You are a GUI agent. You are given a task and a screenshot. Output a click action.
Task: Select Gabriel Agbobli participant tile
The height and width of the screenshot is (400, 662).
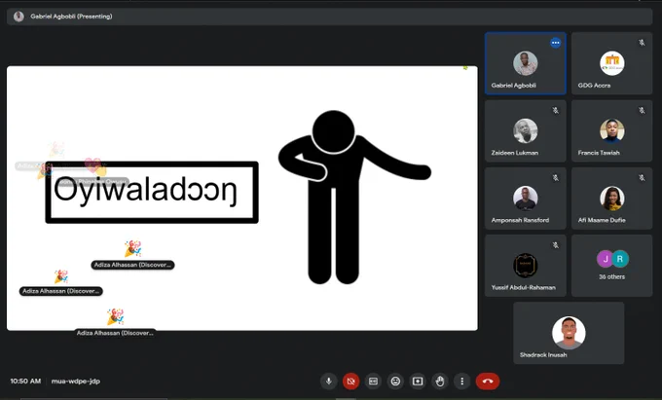(525, 63)
